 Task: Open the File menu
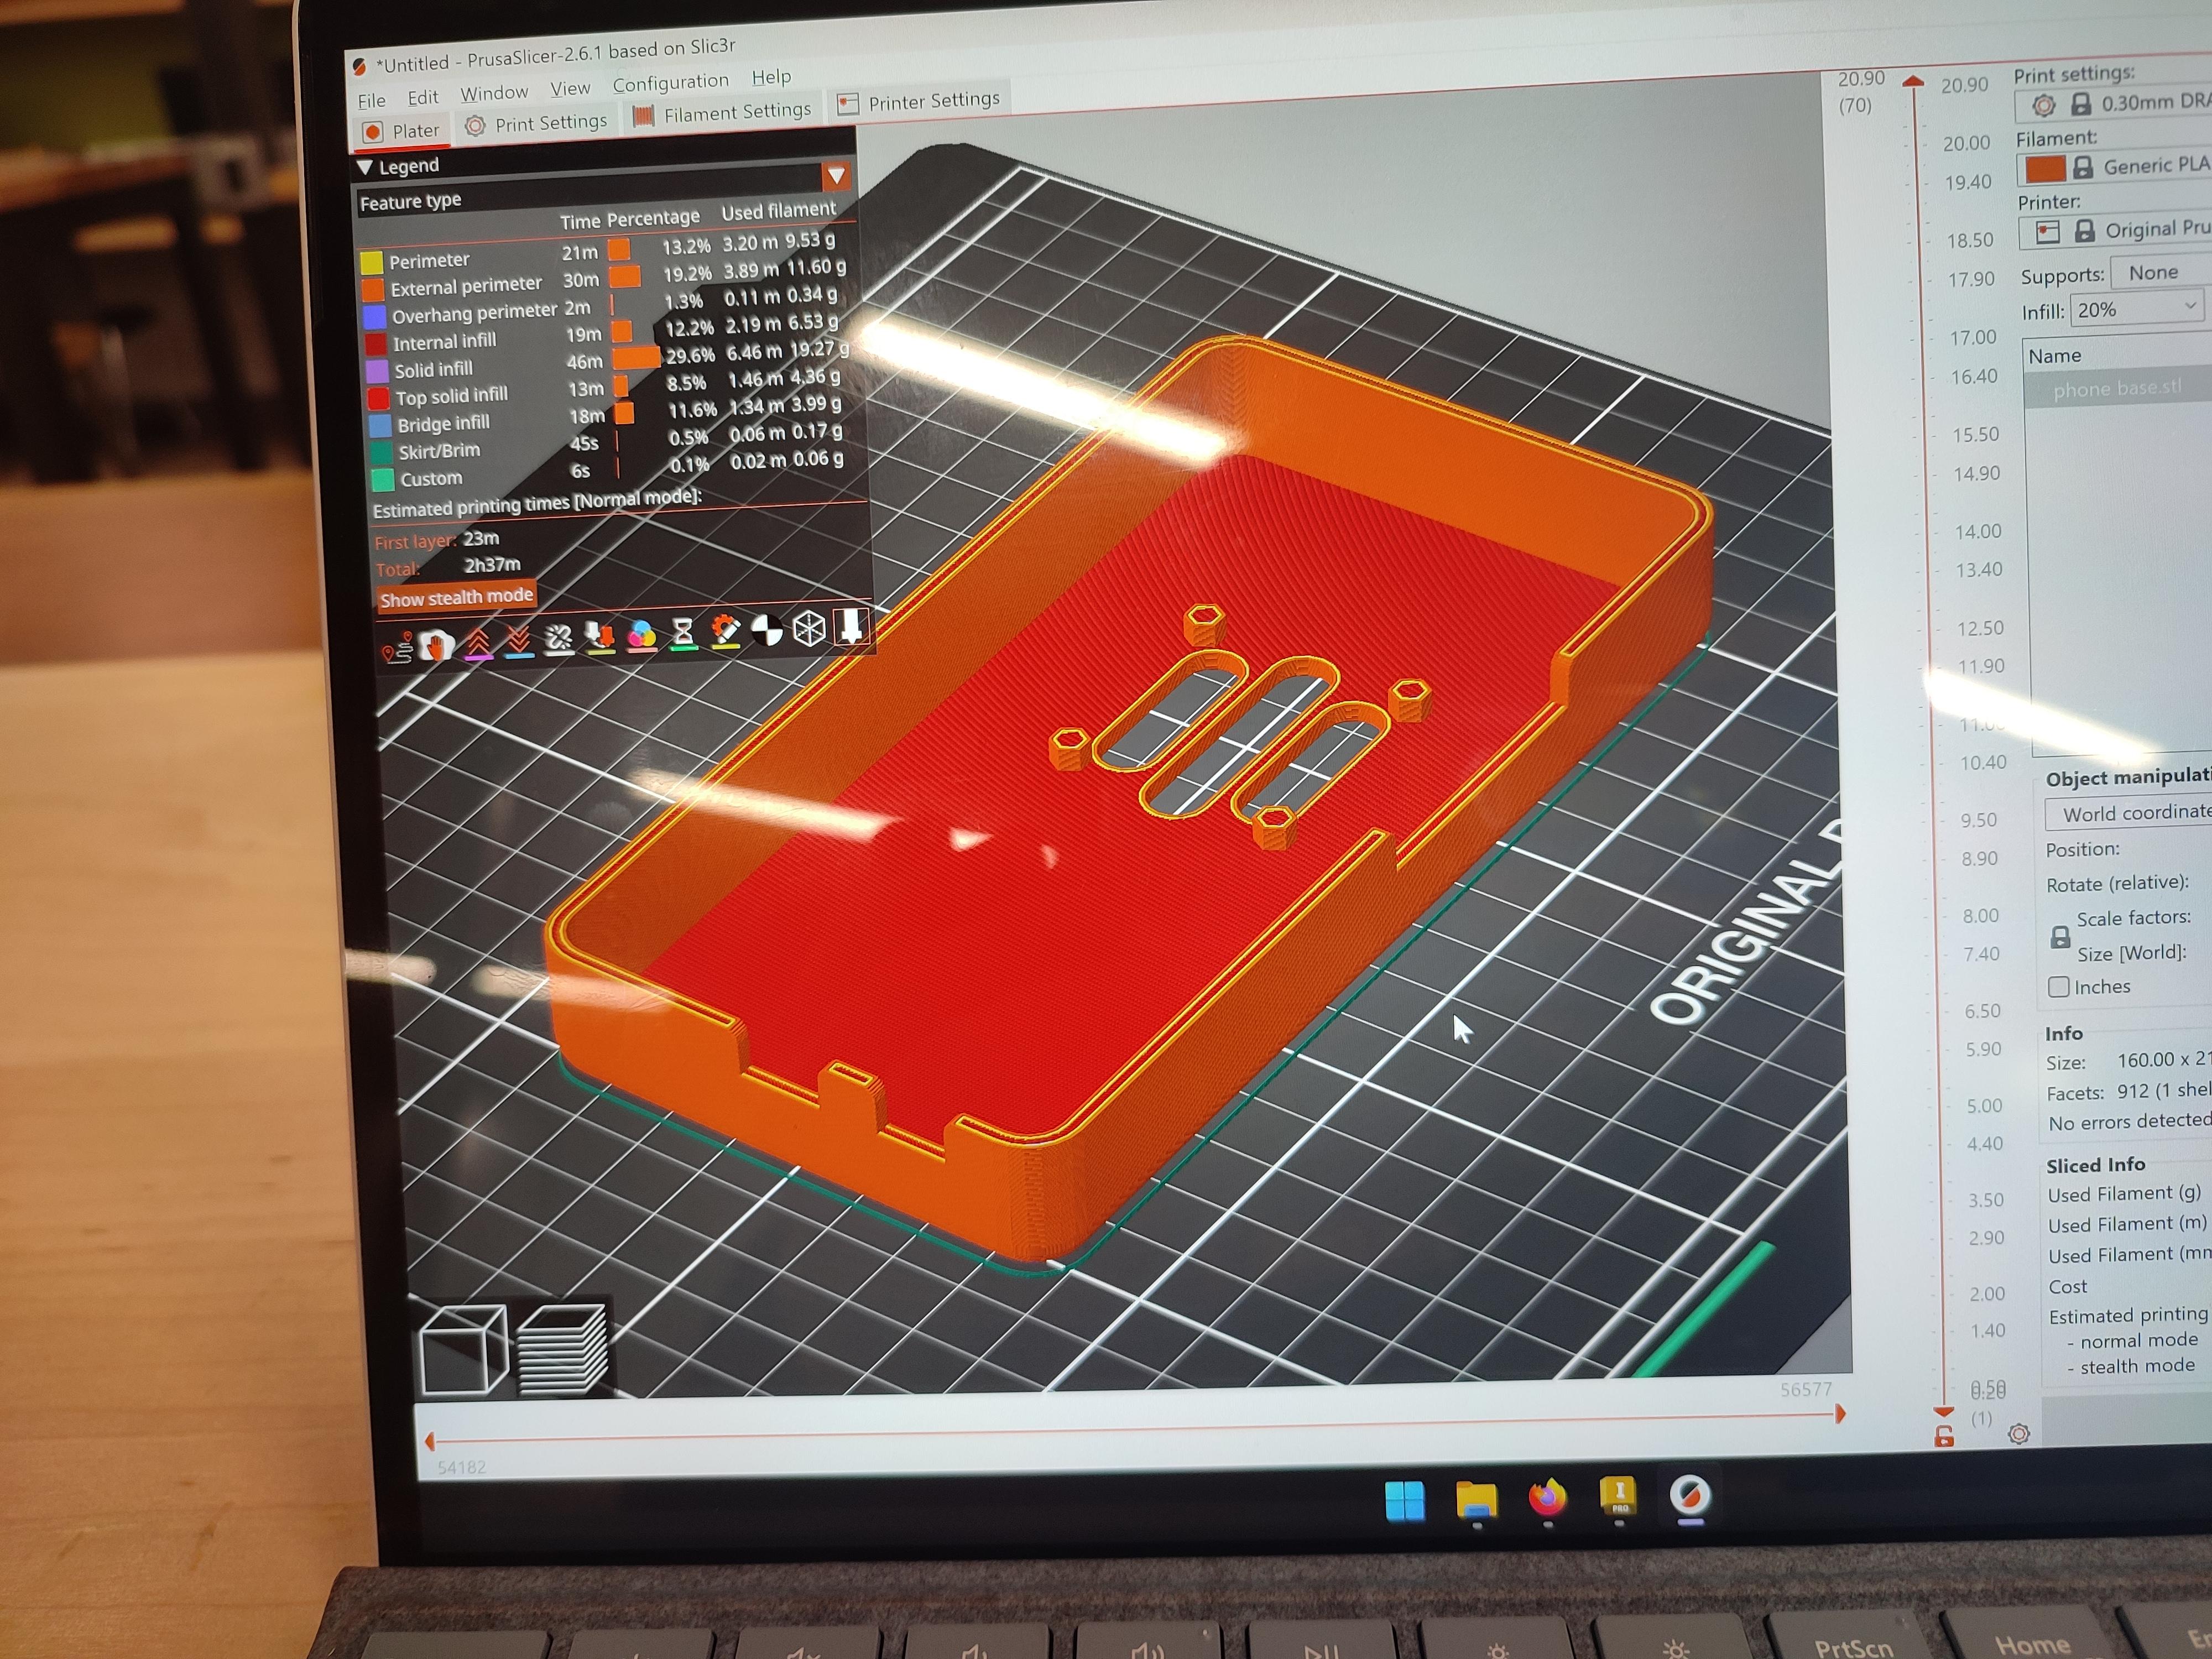tap(371, 101)
